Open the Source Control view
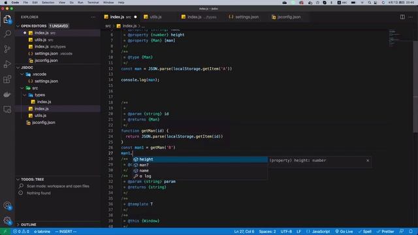This screenshot has width=418, height=235. click(7, 49)
